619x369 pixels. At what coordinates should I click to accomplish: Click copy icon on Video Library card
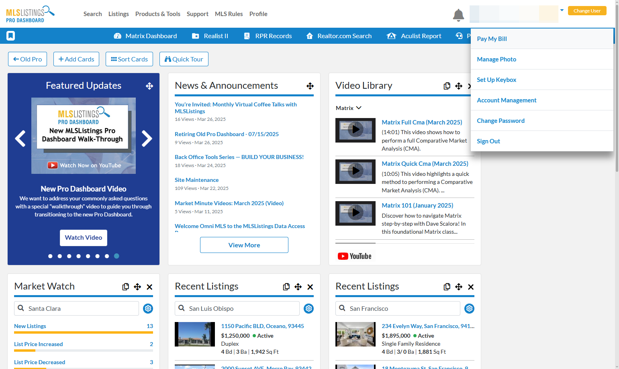[x=447, y=86]
